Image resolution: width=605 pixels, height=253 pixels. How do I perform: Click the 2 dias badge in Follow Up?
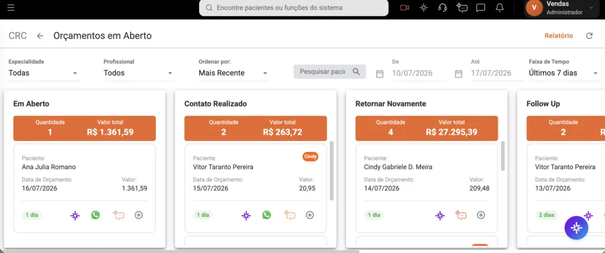(547, 215)
